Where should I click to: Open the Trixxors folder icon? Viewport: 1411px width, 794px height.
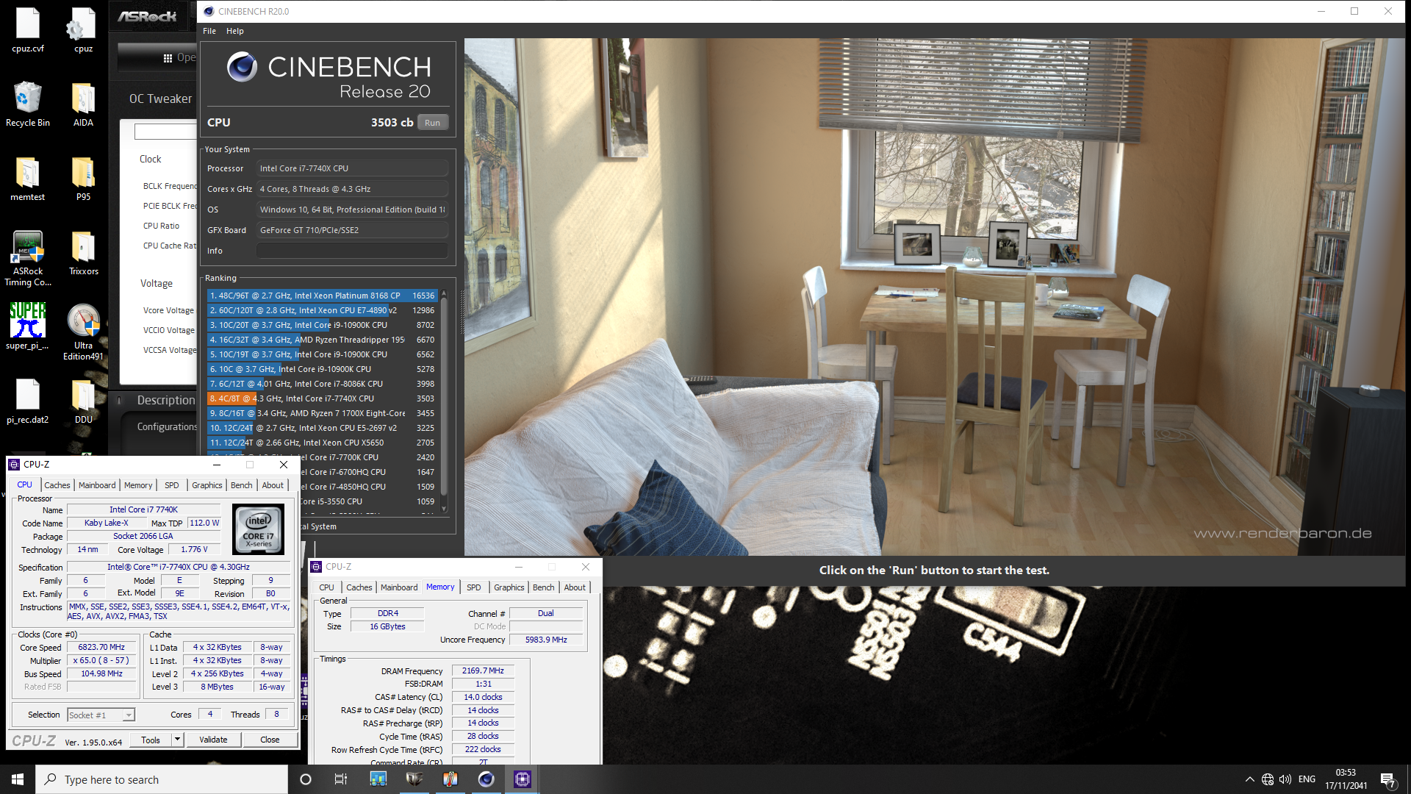pos(83,252)
